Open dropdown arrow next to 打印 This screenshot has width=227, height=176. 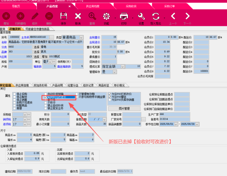pyautogui.click(x=132, y=18)
